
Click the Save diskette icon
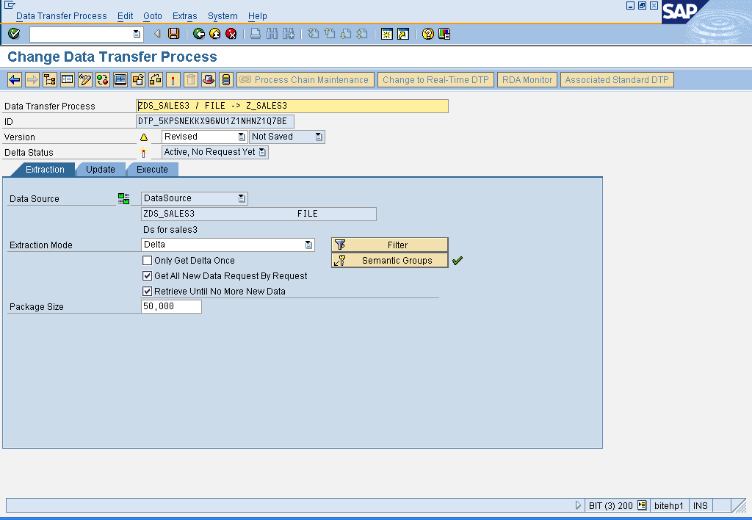tap(173, 34)
